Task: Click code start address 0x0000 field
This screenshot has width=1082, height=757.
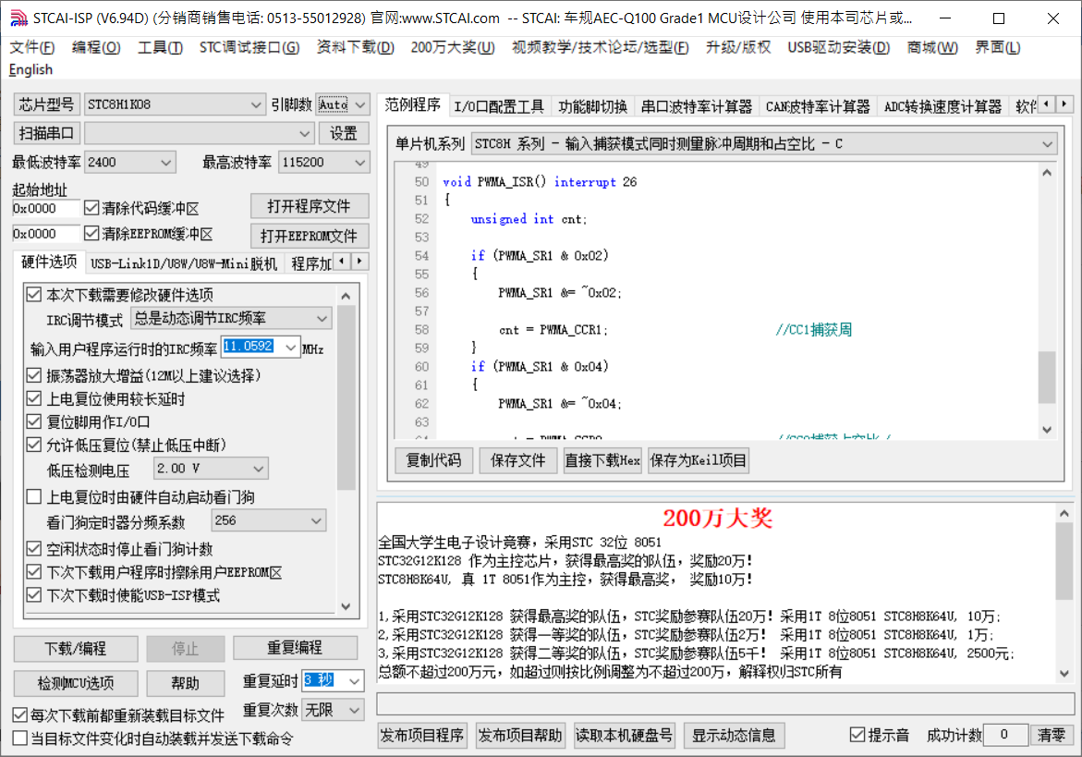Action: point(45,208)
